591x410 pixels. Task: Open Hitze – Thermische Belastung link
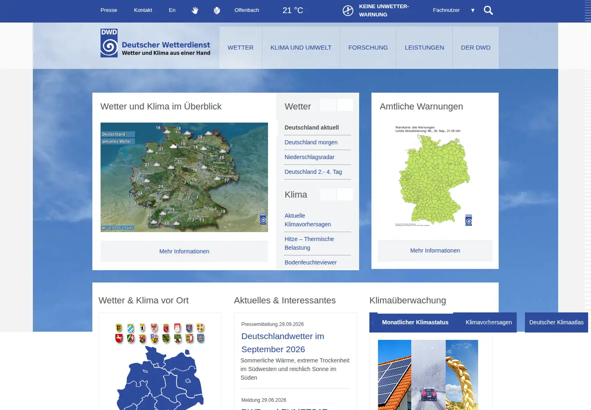click(x=309, y=243)
